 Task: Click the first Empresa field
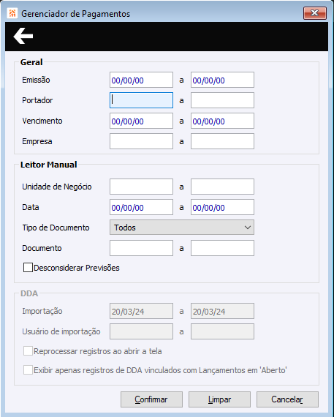[141, 141]
